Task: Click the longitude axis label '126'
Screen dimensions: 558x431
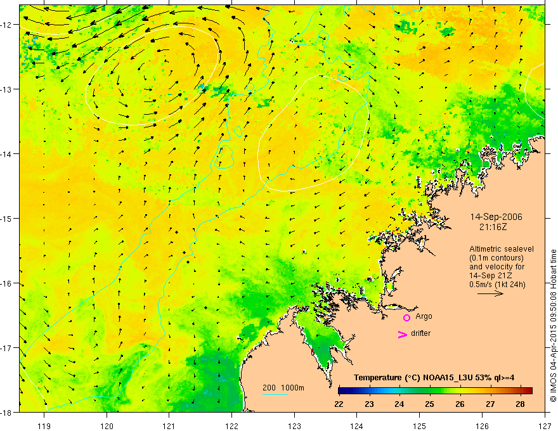Action: click(x=482, y=426)
